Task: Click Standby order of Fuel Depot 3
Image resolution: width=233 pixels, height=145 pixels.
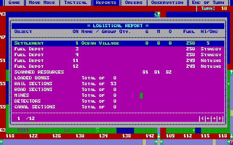Action: pyautogui.click(x=211, y=49)
